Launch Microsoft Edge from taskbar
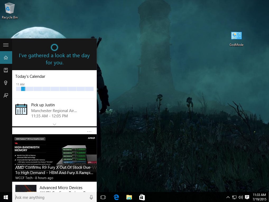Viewport: 269px width, 202px height. (116, 197)
